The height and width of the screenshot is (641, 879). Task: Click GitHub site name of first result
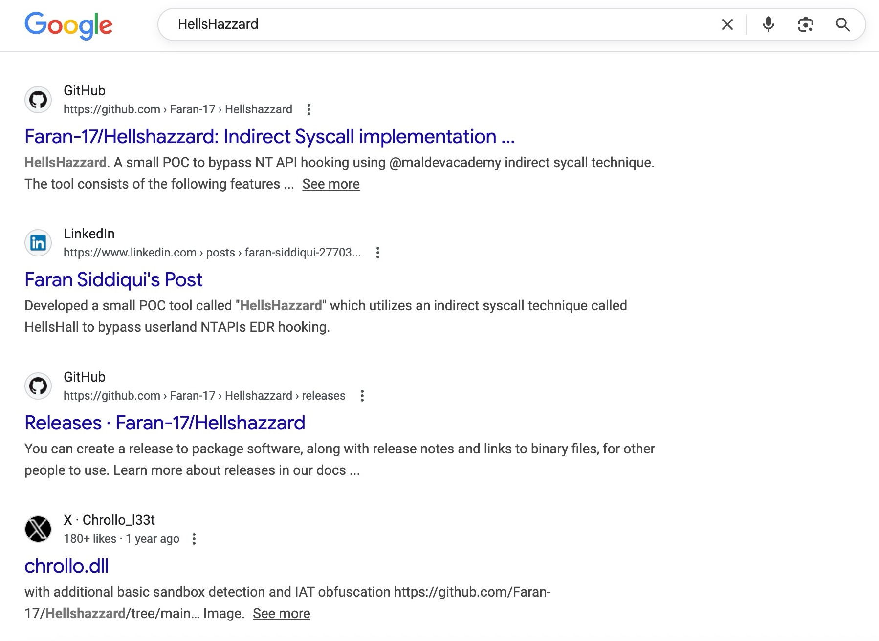coord(85,90)
